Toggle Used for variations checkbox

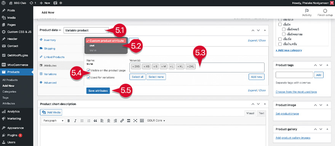(x=88, y=77)
